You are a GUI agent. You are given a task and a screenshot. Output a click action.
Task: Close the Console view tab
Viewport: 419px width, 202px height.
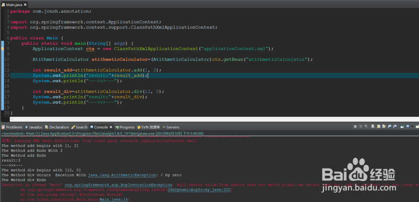tap(111, 127)
